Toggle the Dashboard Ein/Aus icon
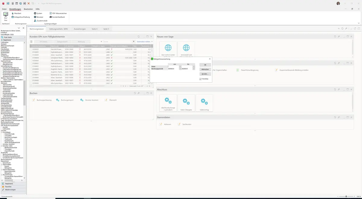This screenshot has height=199, width=362. (6, 17)
